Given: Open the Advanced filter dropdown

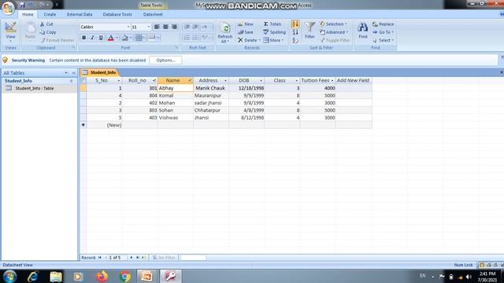Looking at the screenshot, I should (334, 32).
